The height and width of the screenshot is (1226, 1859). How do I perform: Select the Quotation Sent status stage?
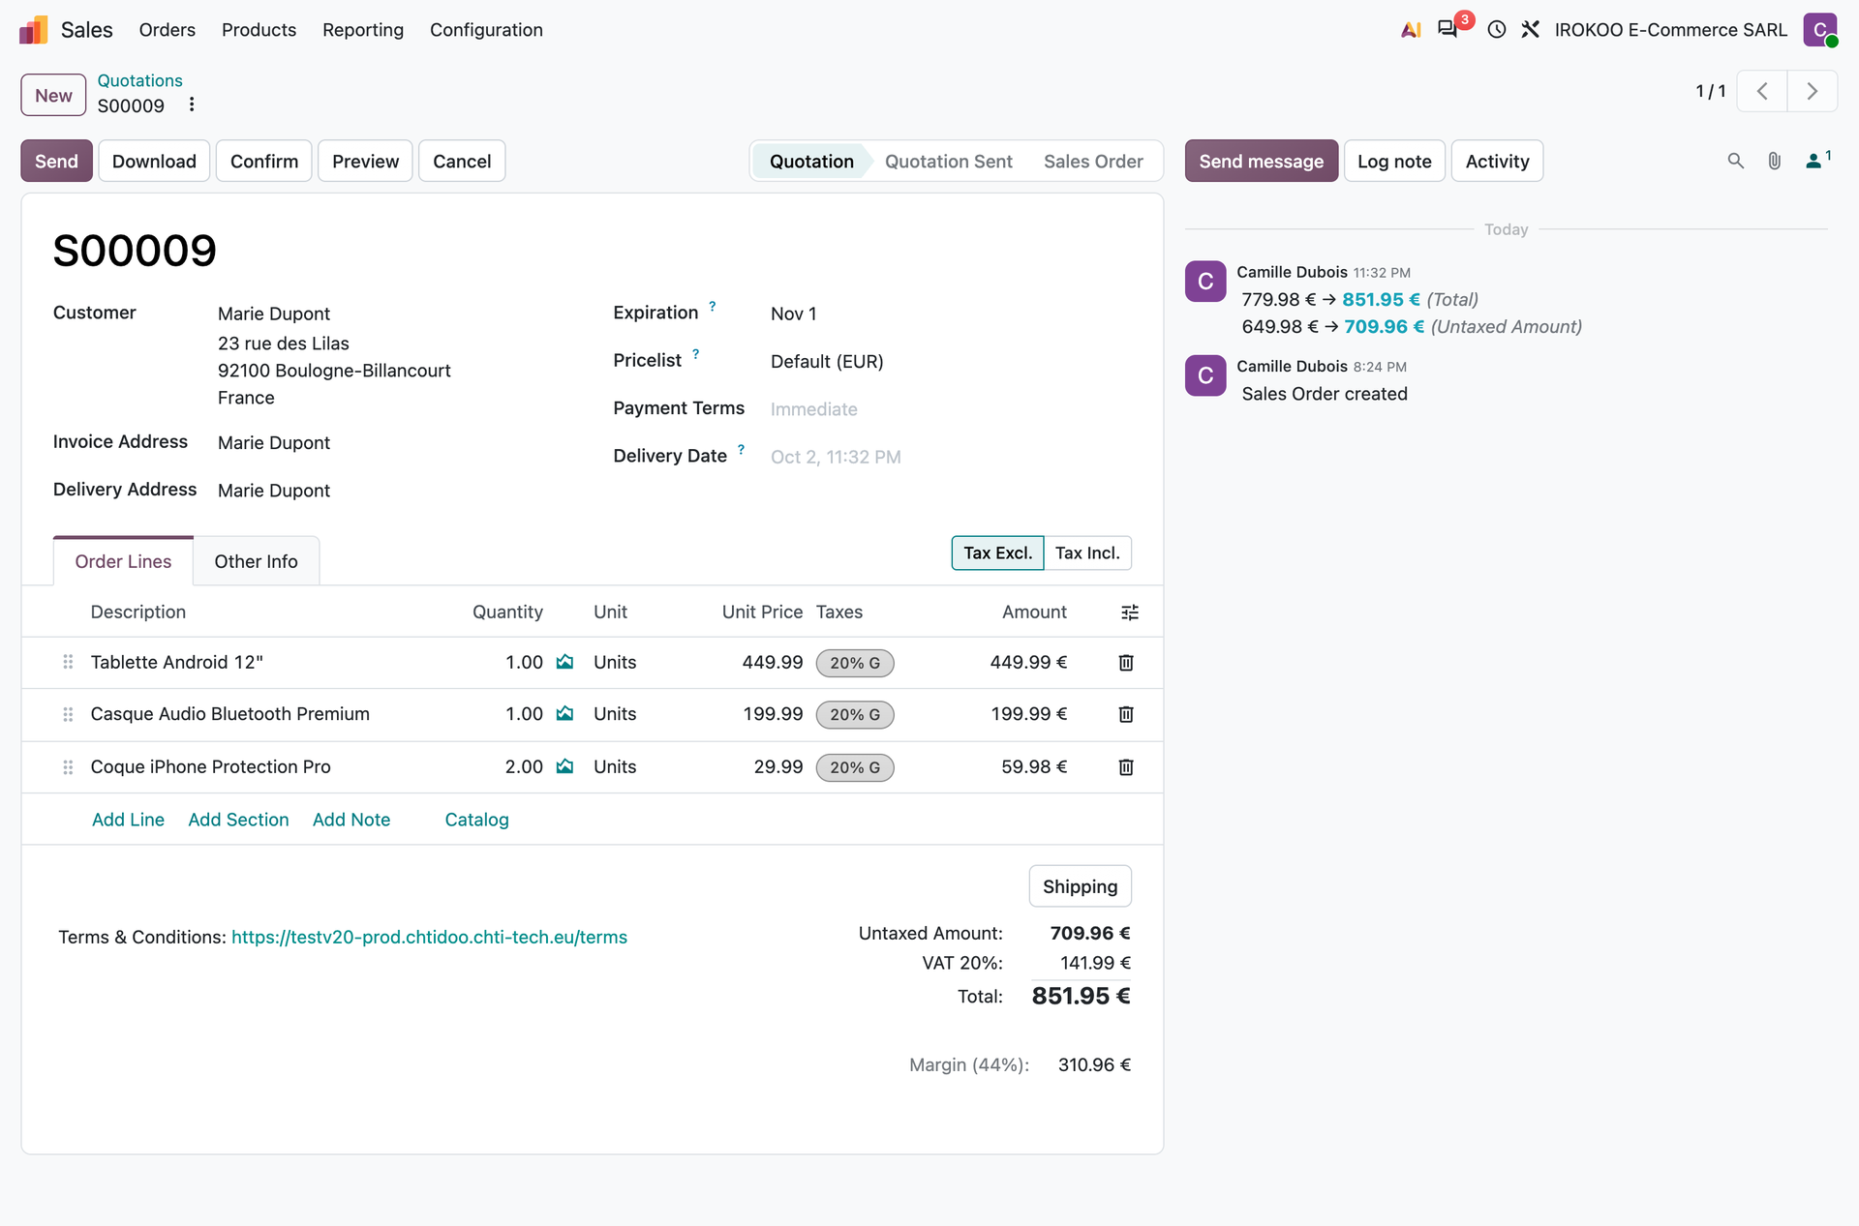pyautogui.click(x=948, y=162)
